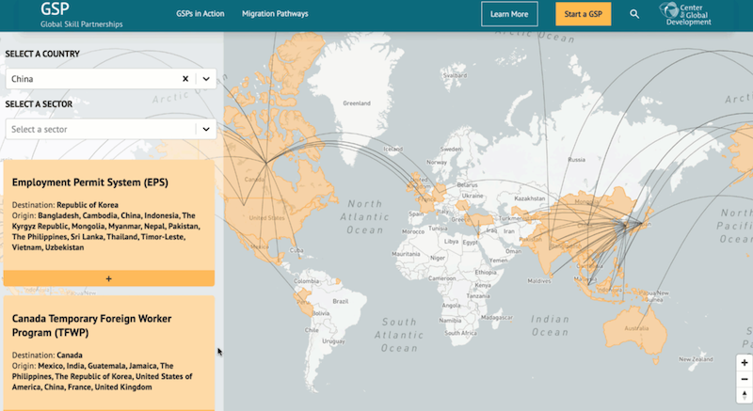The image size is (753, 411).
Task: Reset map compass bearing
Action: pyautogui.click(x=745, y=395)
